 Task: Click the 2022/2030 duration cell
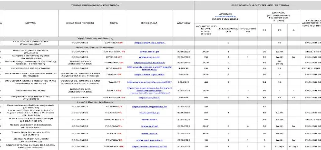click(183, 62)
